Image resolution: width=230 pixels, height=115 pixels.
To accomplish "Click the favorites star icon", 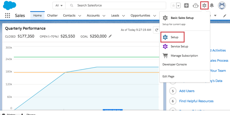I will coord(173,5).
